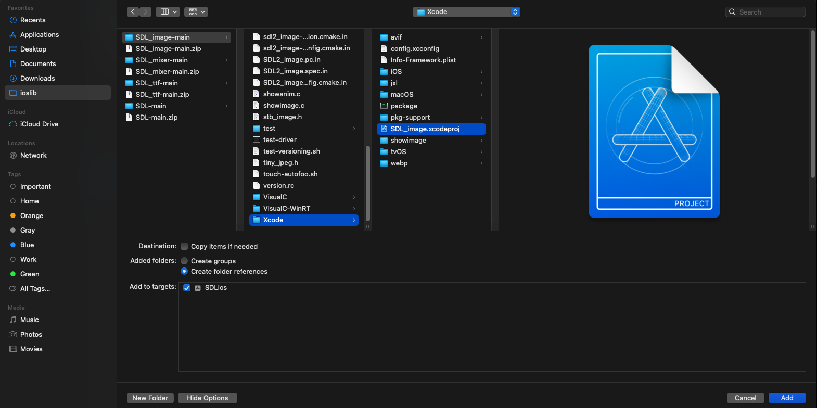
Task: Expand the SDL_ttf-main folder chevron
Action: click(226, 83)
